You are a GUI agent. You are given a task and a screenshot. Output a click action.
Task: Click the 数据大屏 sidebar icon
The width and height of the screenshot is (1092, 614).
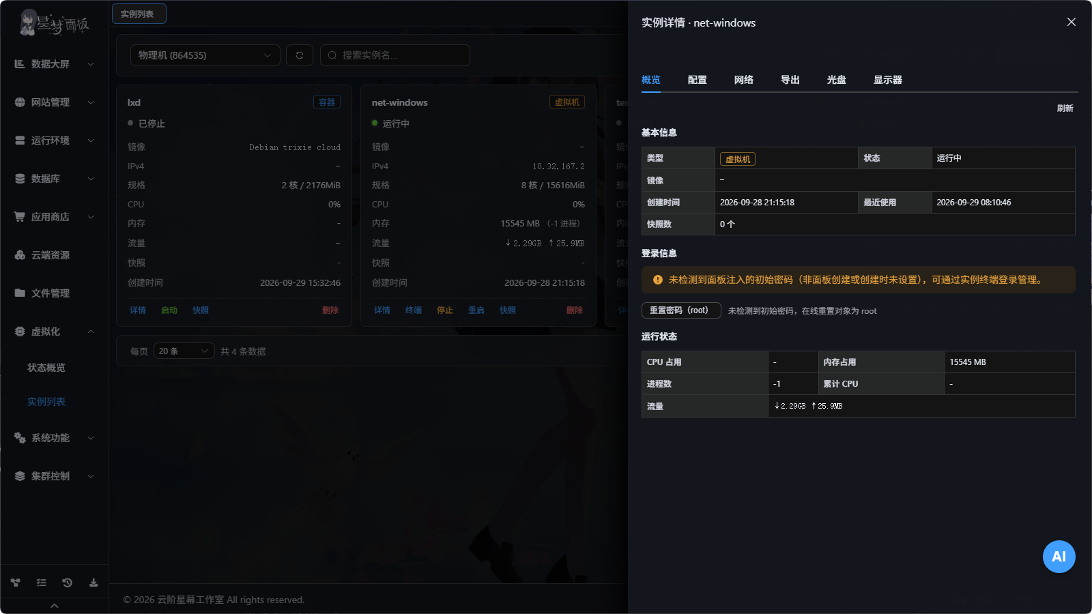pos(20,63)
